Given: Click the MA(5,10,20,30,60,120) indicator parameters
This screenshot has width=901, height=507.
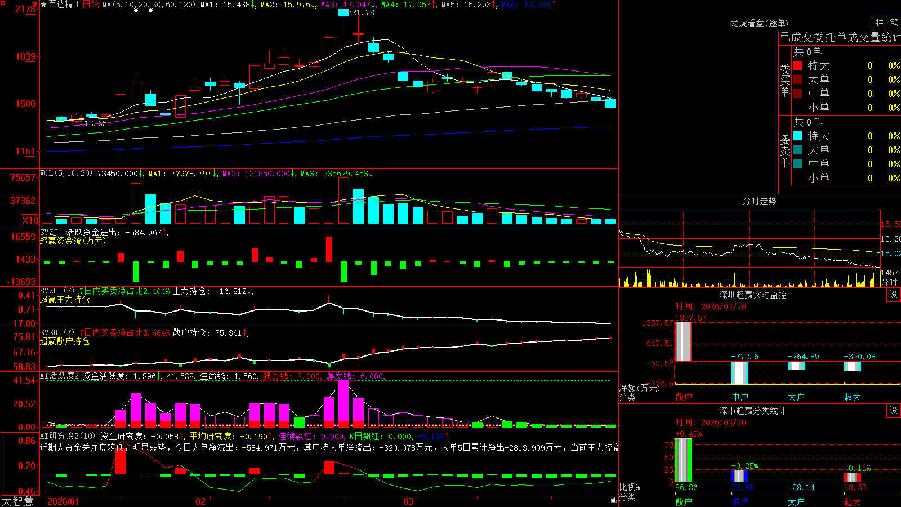Looking at the screenshot, I should [x=149, y=5].
